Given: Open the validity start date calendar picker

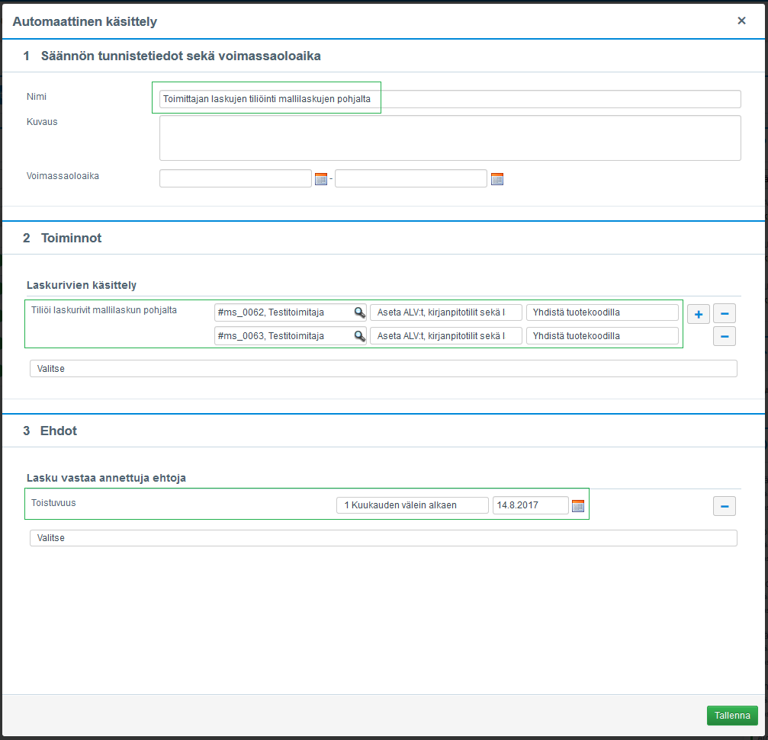Looking at the screenshot, I should (x=321, y=179).
